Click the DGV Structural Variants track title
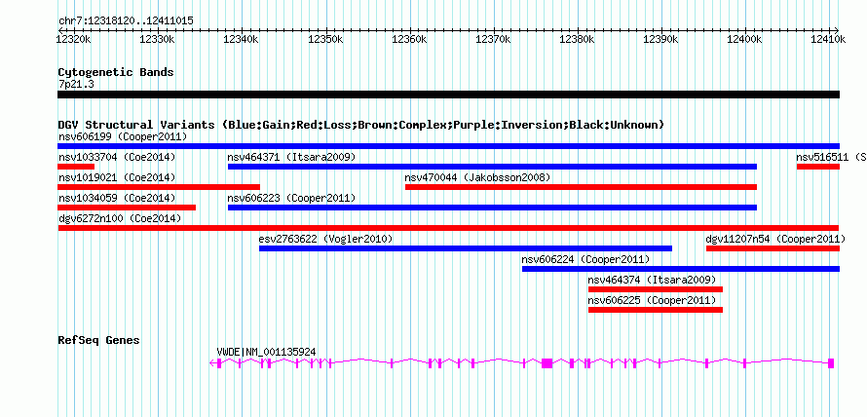 point(361,125)
